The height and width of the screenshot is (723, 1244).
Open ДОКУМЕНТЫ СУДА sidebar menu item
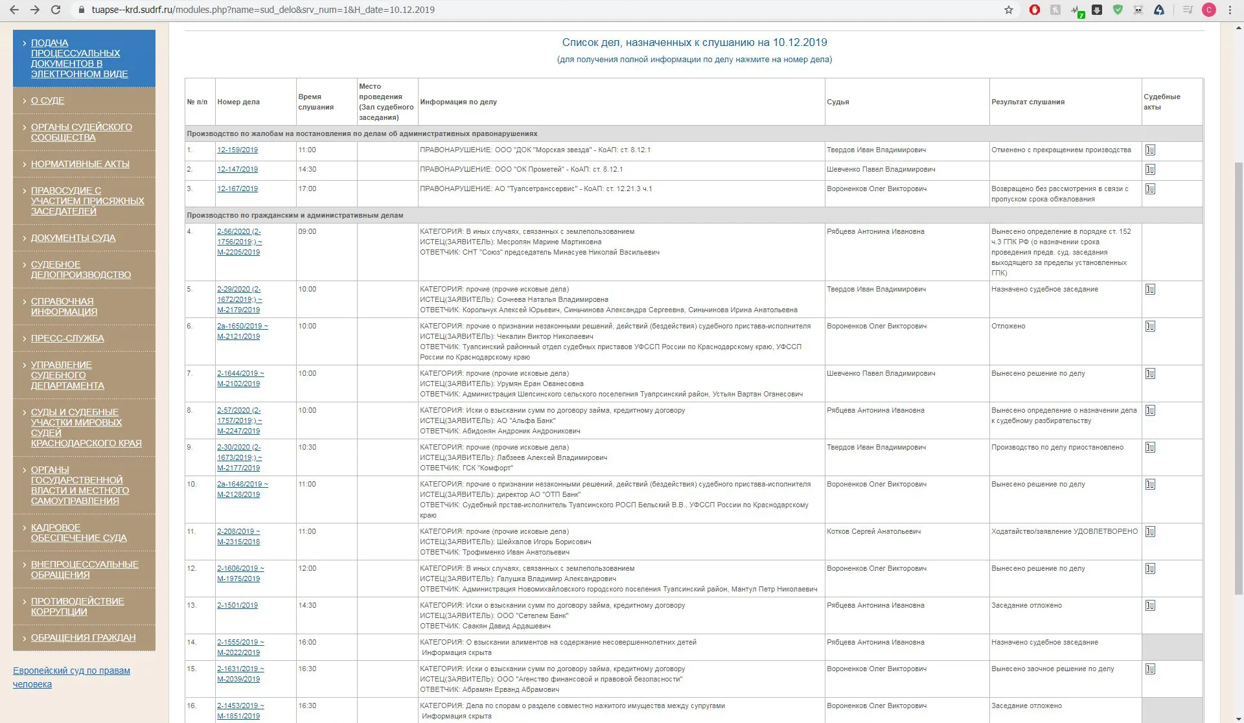pyautogui.click(x=73, y=238)
